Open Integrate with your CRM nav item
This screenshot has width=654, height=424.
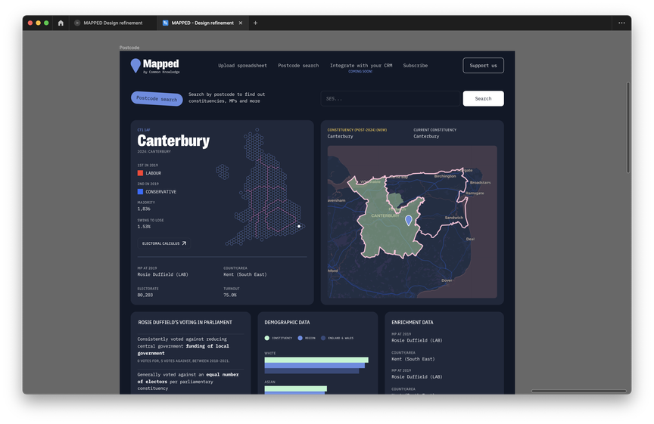(x=361, y=66)
